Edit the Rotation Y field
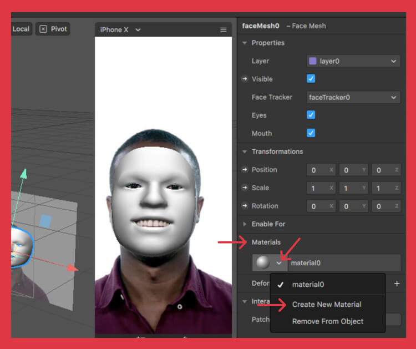The image size is (416, 349). (x=354, y=206)
